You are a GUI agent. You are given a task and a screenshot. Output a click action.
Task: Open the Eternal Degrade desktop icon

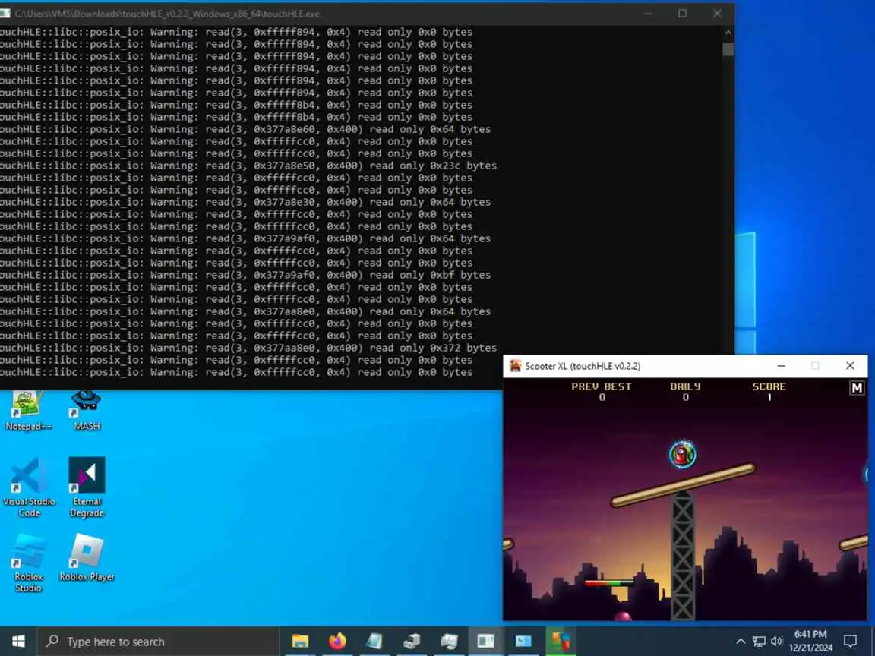(x=87, y=487)
